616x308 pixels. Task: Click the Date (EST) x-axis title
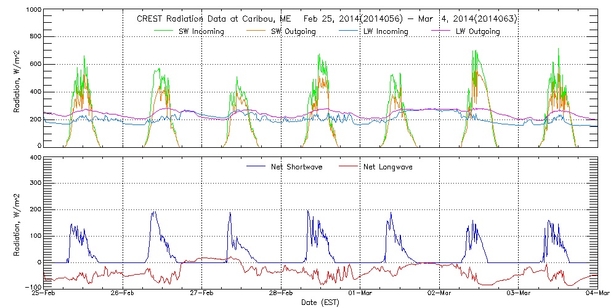tap(321, 302)
